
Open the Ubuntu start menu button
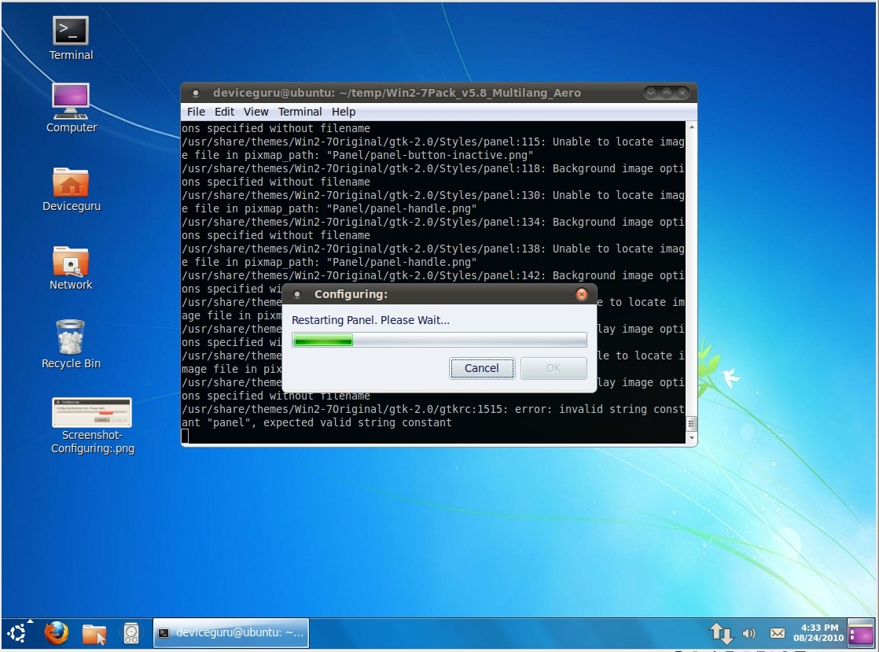point(17,633)
